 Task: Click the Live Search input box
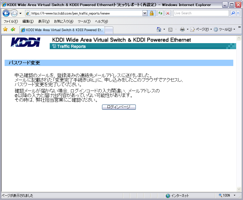(201, 13)
